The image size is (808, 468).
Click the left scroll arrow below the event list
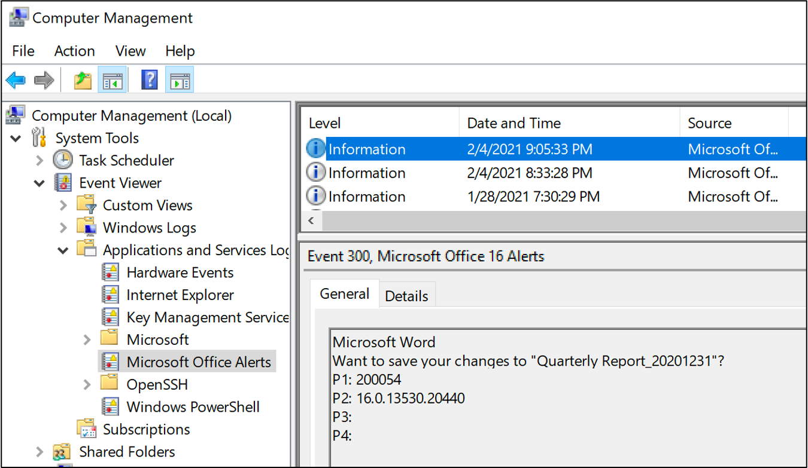[x=311, y=221]
